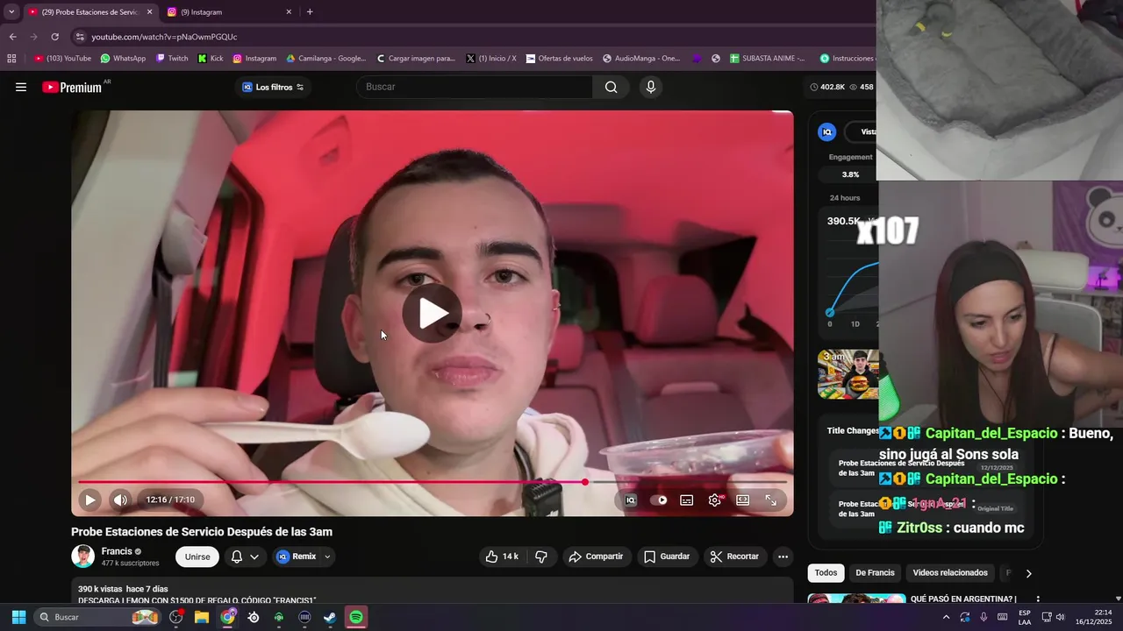Select the Videos relacionados chip

pos(950,573)
